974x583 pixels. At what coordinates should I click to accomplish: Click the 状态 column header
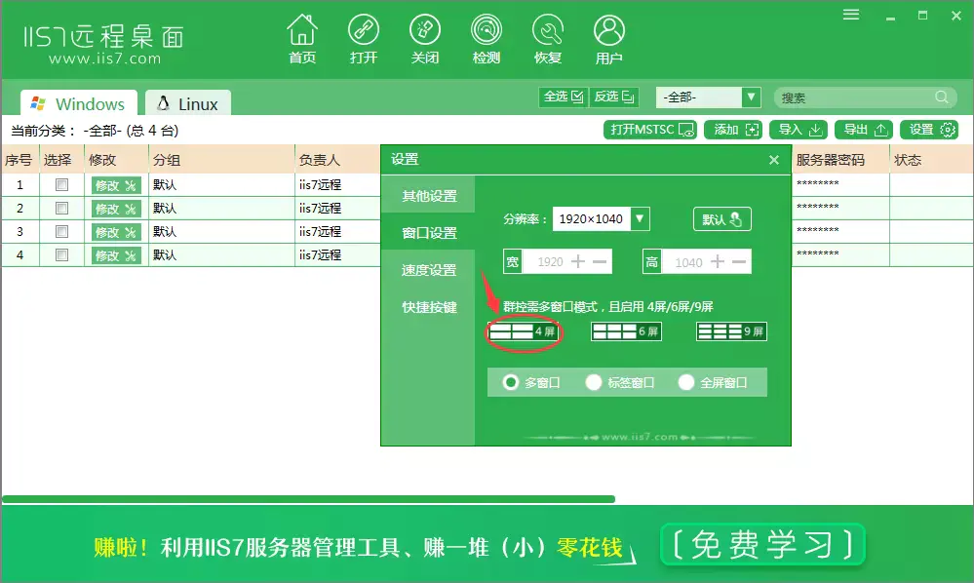tap(931, 160)
